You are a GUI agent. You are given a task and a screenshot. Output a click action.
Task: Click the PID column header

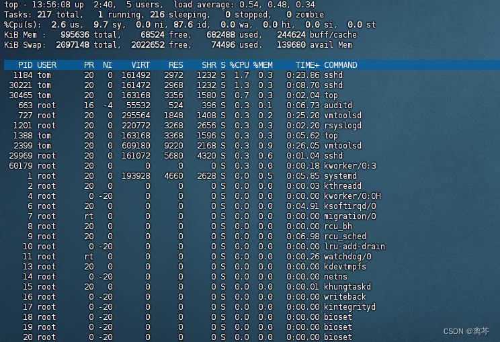pos(25,65)
